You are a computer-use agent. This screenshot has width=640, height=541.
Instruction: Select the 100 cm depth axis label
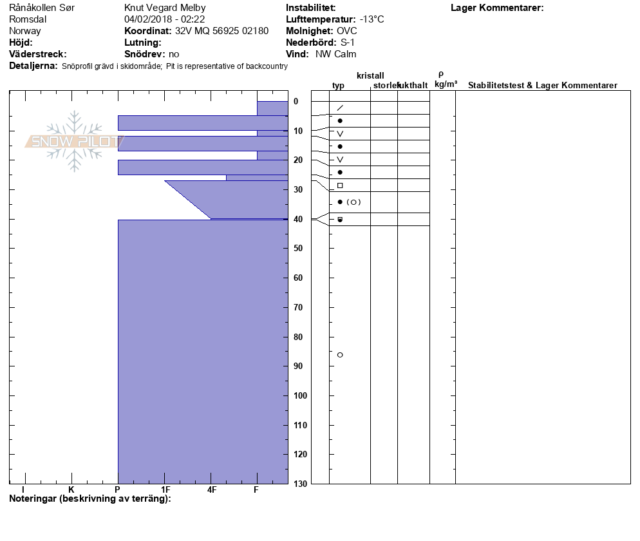[x=301, y=395]
